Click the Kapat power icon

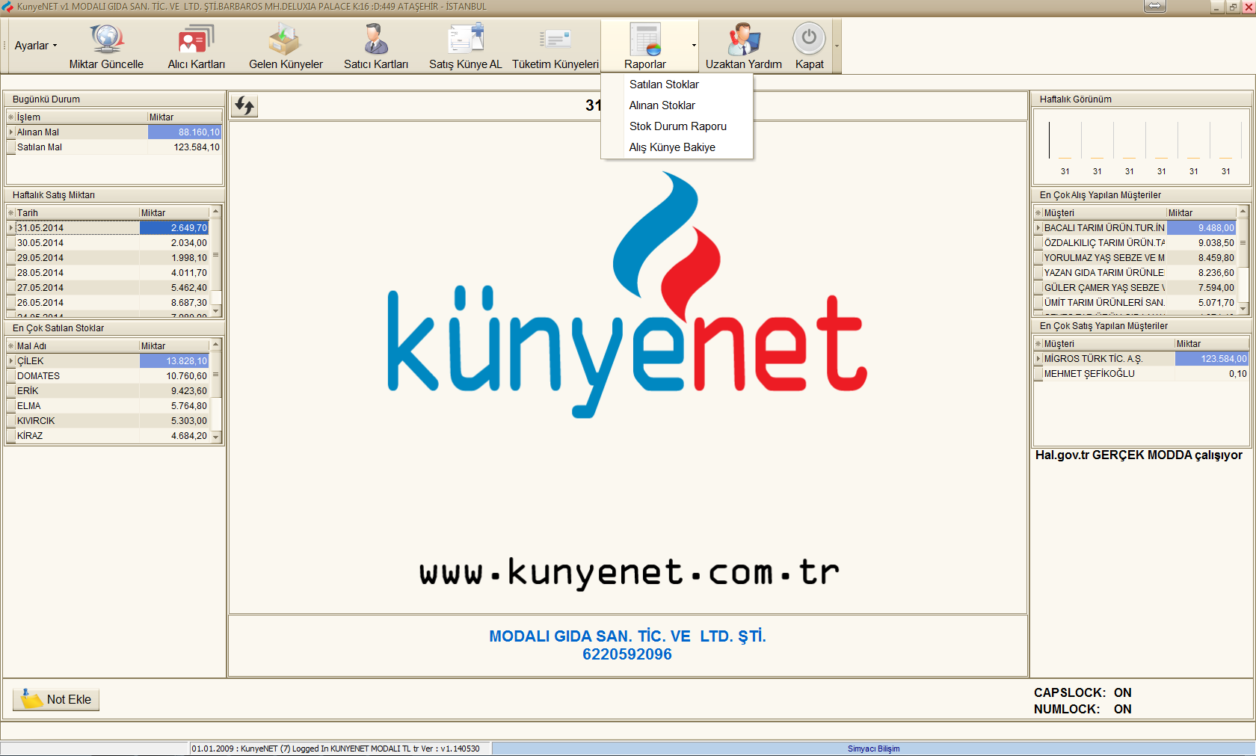[x=809, y=38]
